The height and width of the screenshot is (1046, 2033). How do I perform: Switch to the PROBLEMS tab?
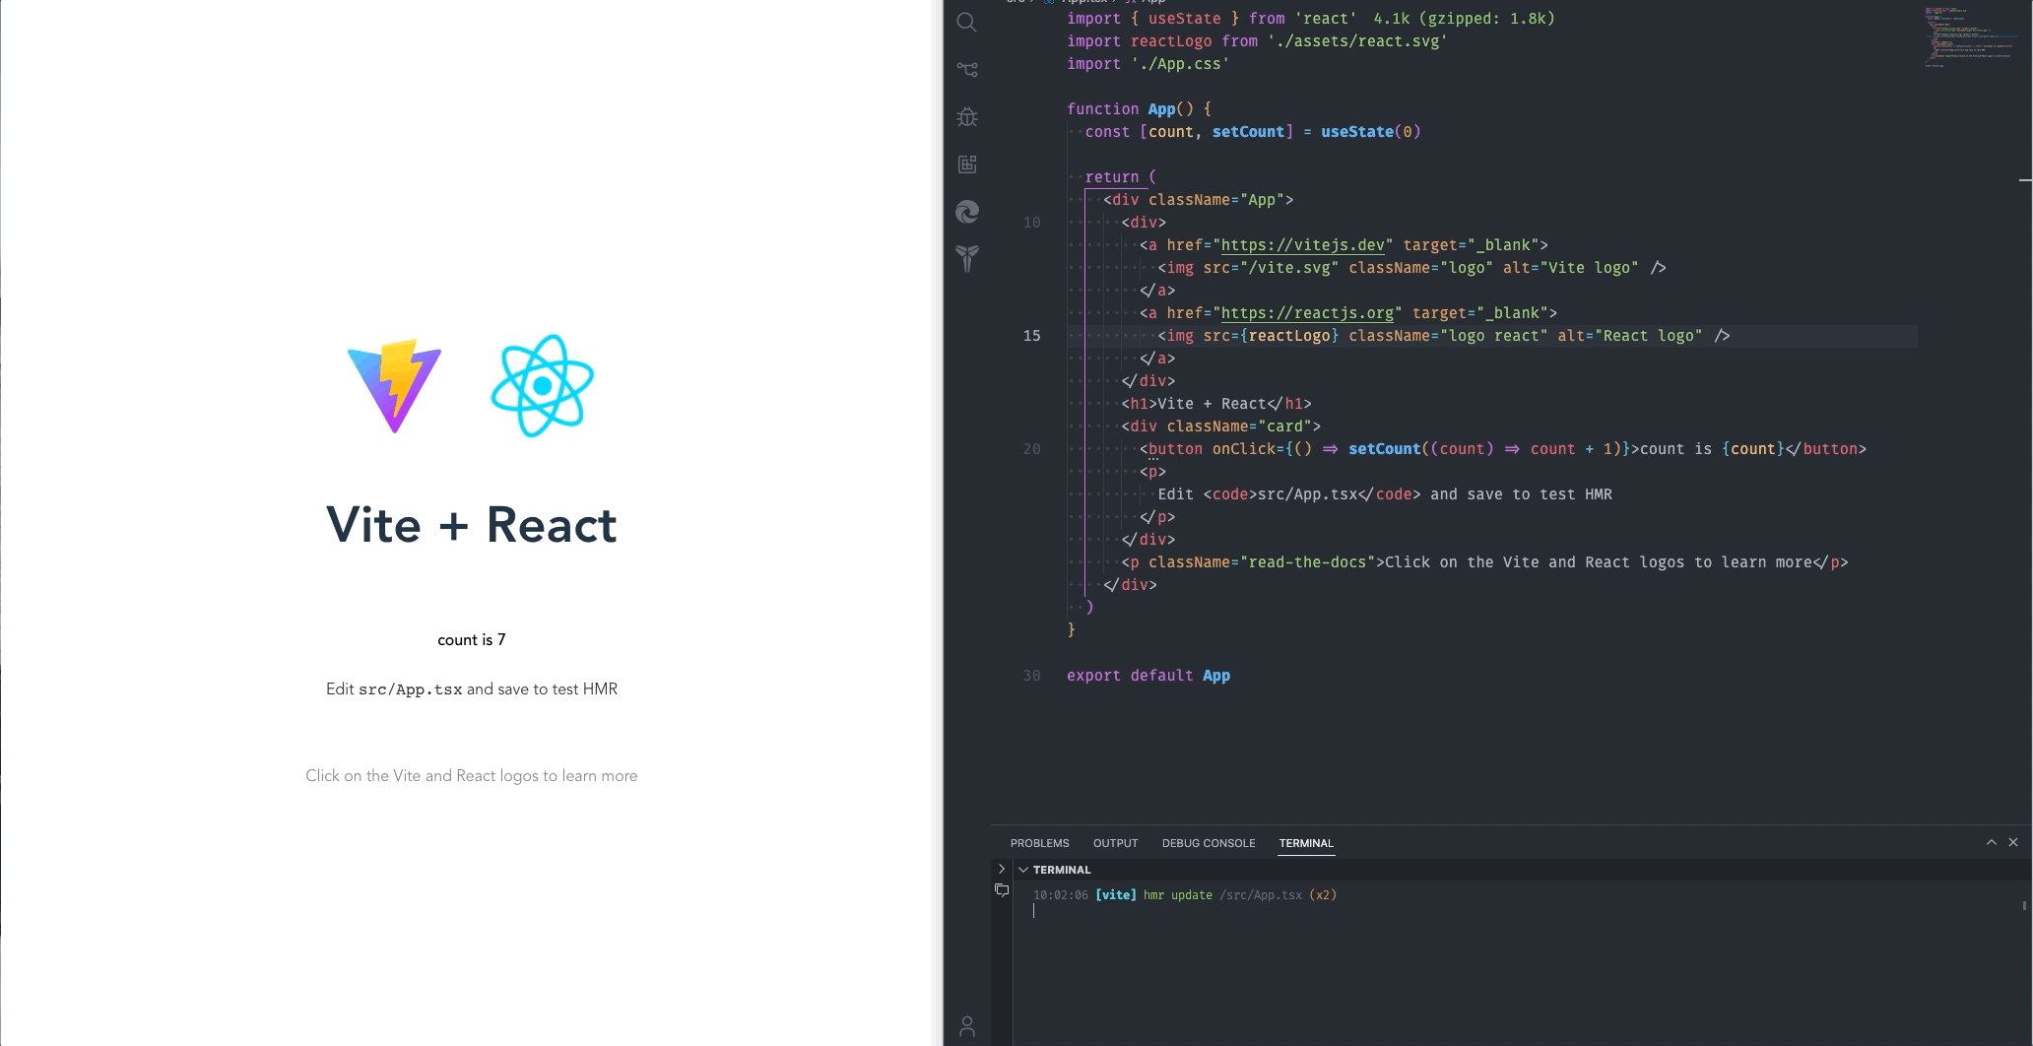point(1039,843)
